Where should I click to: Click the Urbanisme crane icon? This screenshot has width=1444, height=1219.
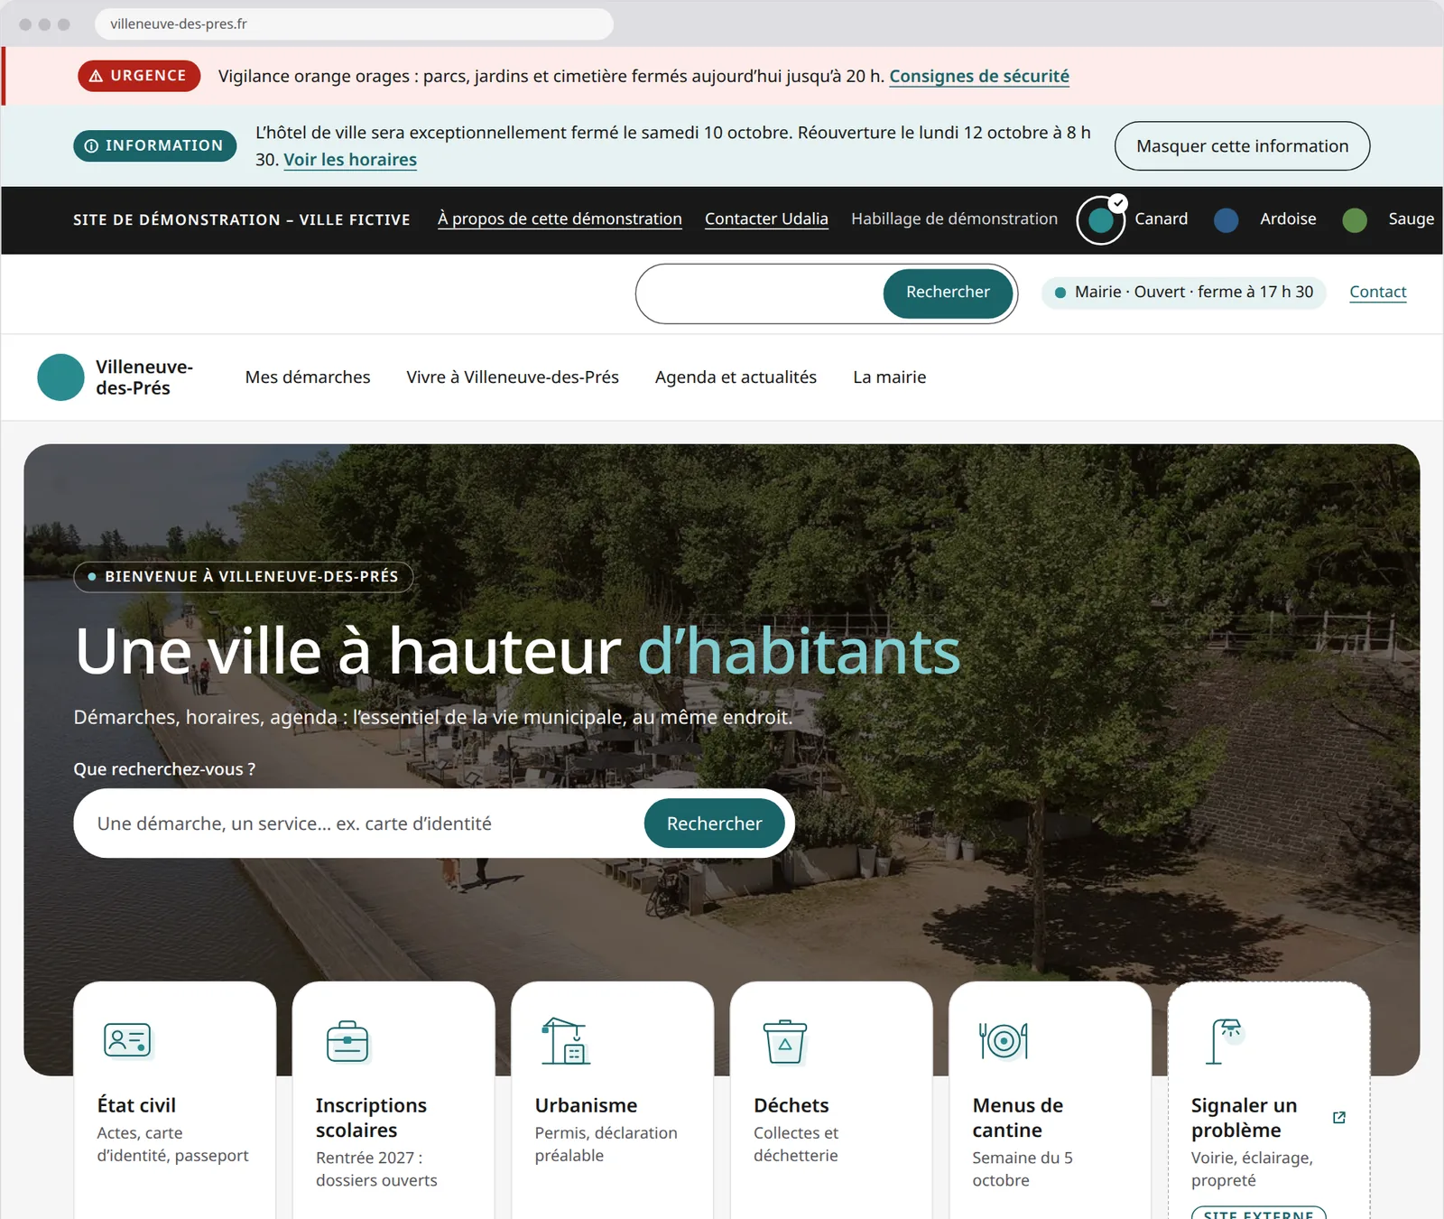pyautogui.click(x=565, y=1041)
